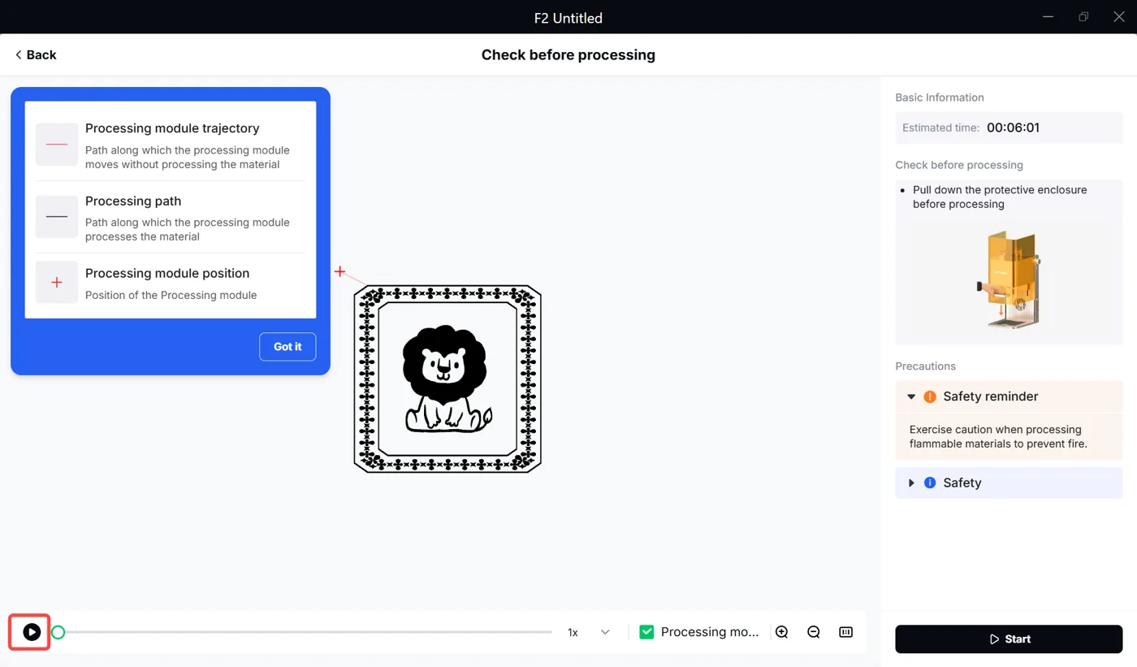Viewport: 1137px width, 667px height.
Task: Toggle the Processing module checkbox
Action: tap(646, 632)
